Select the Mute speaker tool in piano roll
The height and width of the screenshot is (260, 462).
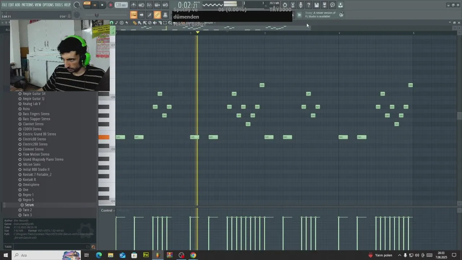click(155, 23)
